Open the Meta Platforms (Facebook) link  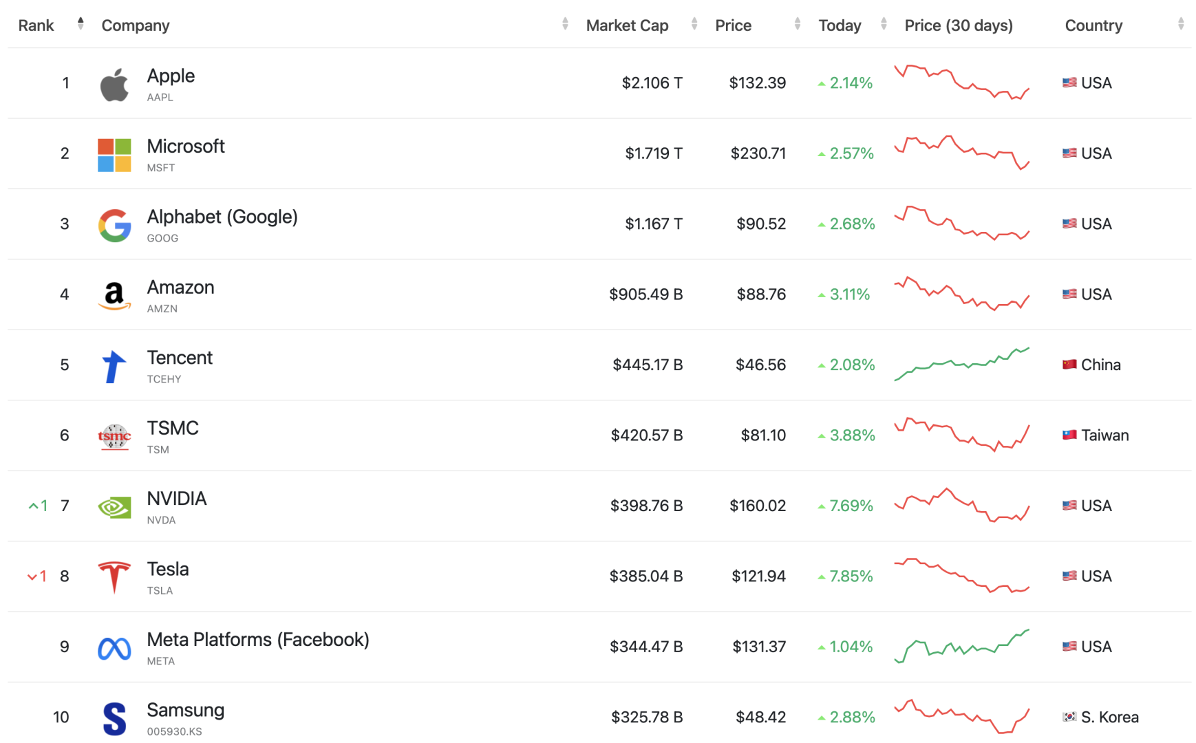tap(258, 640)
